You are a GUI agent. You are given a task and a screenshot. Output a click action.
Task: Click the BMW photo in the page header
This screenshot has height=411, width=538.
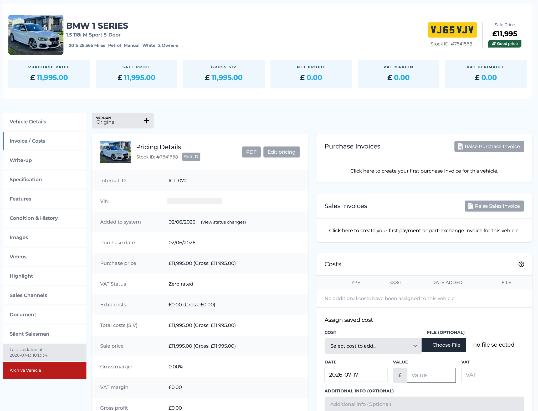coord(36,35)
